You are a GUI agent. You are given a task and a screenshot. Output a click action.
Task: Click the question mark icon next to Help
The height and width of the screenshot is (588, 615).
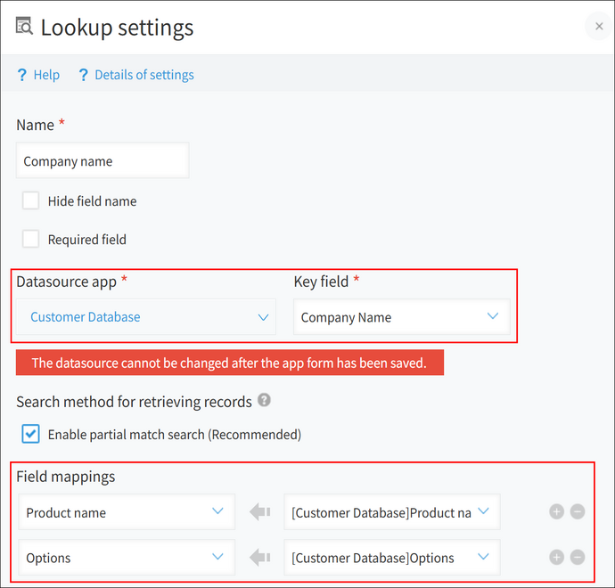coord(22,75)
